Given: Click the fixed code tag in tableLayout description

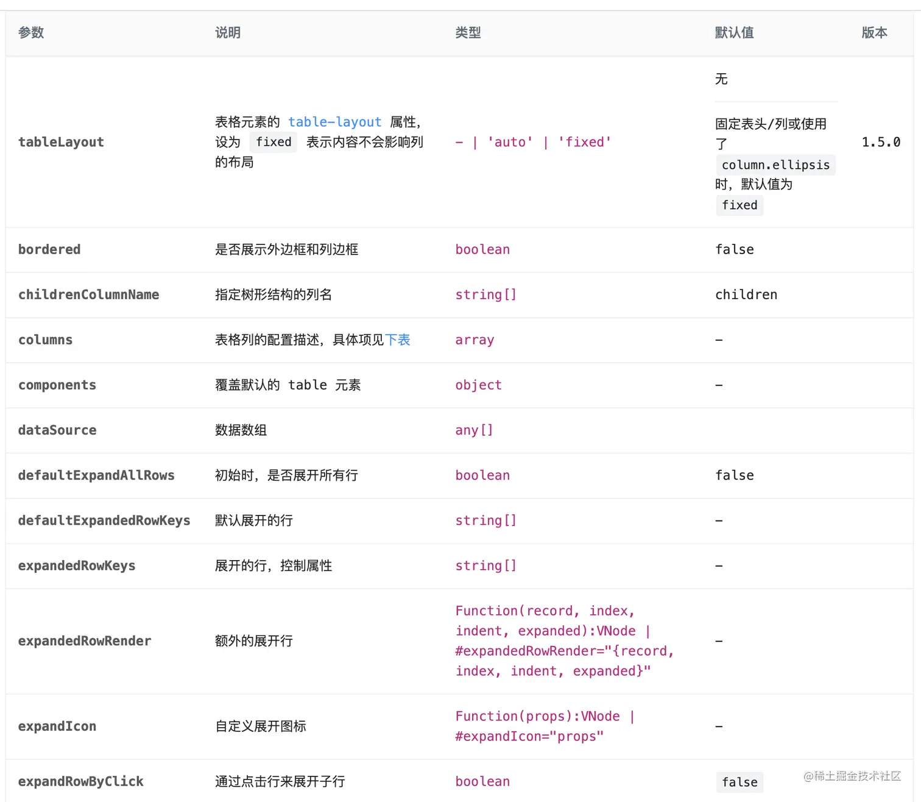Looking at the screenshot, I should (x=273, y=142).
